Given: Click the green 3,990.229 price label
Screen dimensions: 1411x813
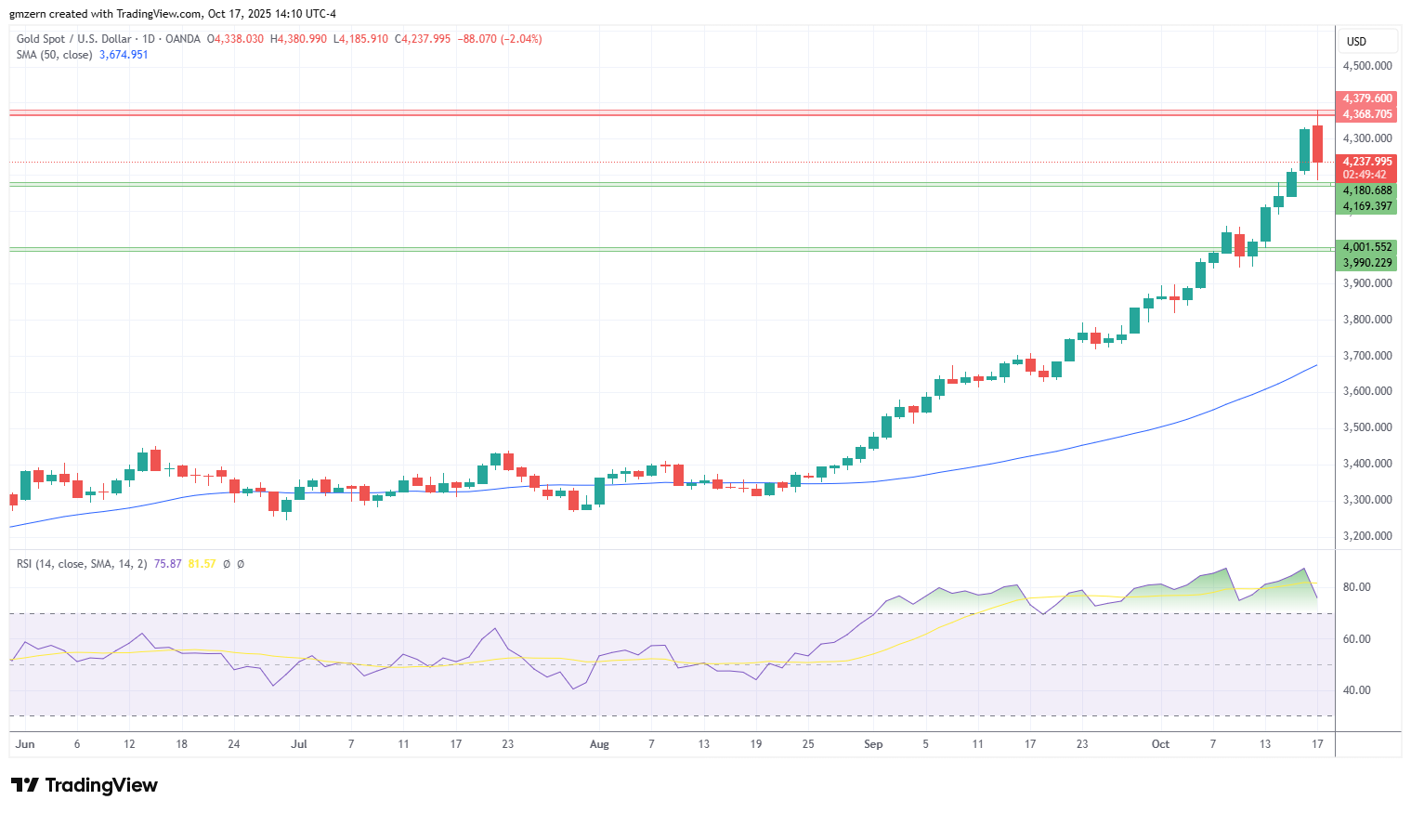Looking at the screenshot, I should pyautogui.click(x=1367, y=263).
